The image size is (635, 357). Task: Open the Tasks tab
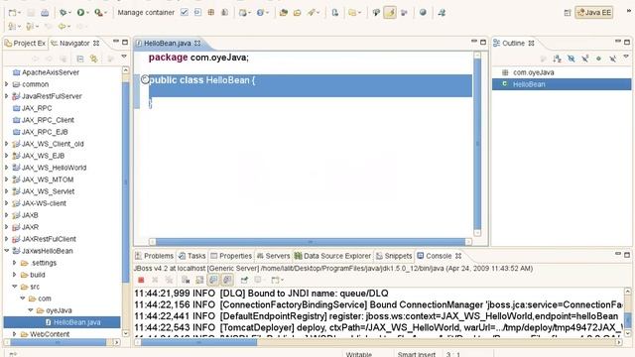tap(191, 256)
